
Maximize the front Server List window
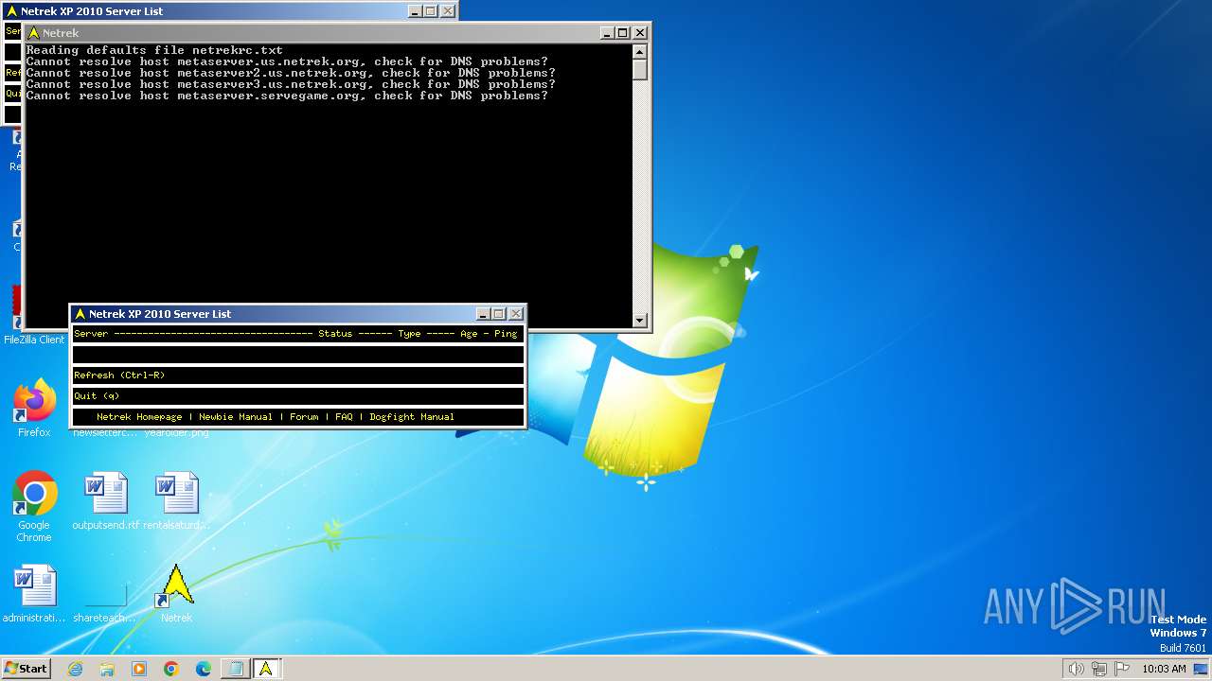pos(499,314)
